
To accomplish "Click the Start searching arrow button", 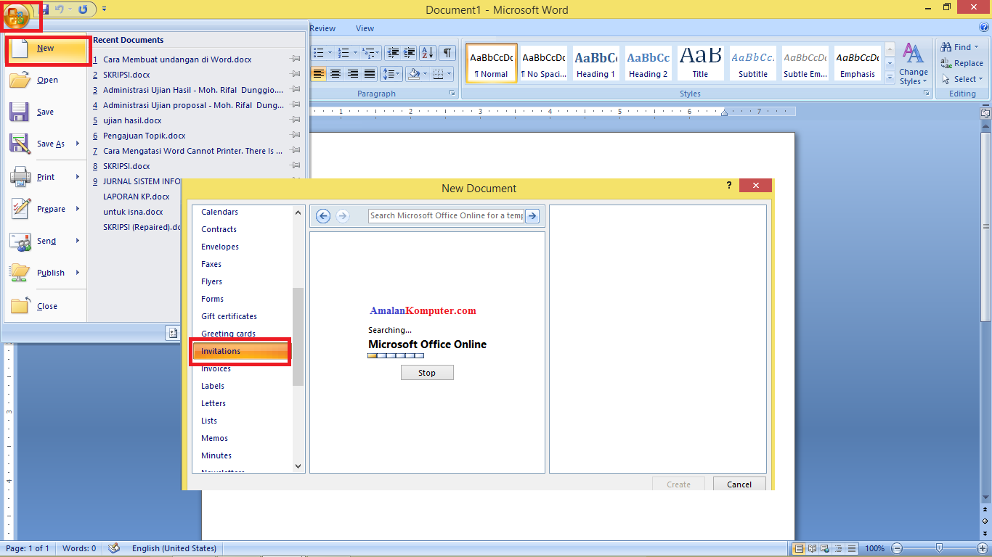I will pyautogui.click(x=532, y=215).
